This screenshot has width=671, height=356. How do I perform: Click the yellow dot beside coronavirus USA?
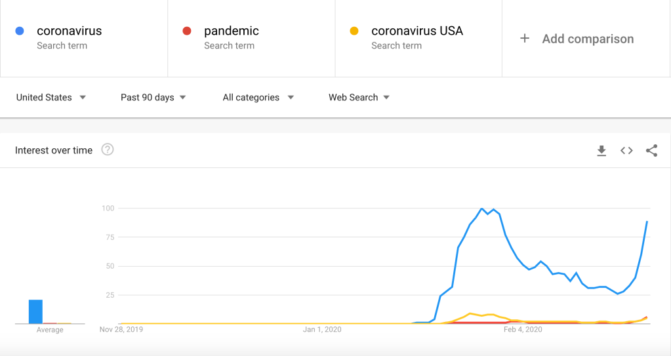(x=354, y=31)
